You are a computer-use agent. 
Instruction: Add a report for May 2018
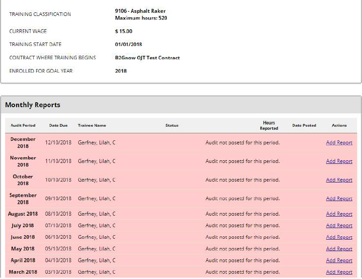click(x=339, y=249)
